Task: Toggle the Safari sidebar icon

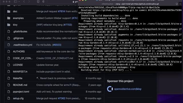Action: [x=15, y=1]
